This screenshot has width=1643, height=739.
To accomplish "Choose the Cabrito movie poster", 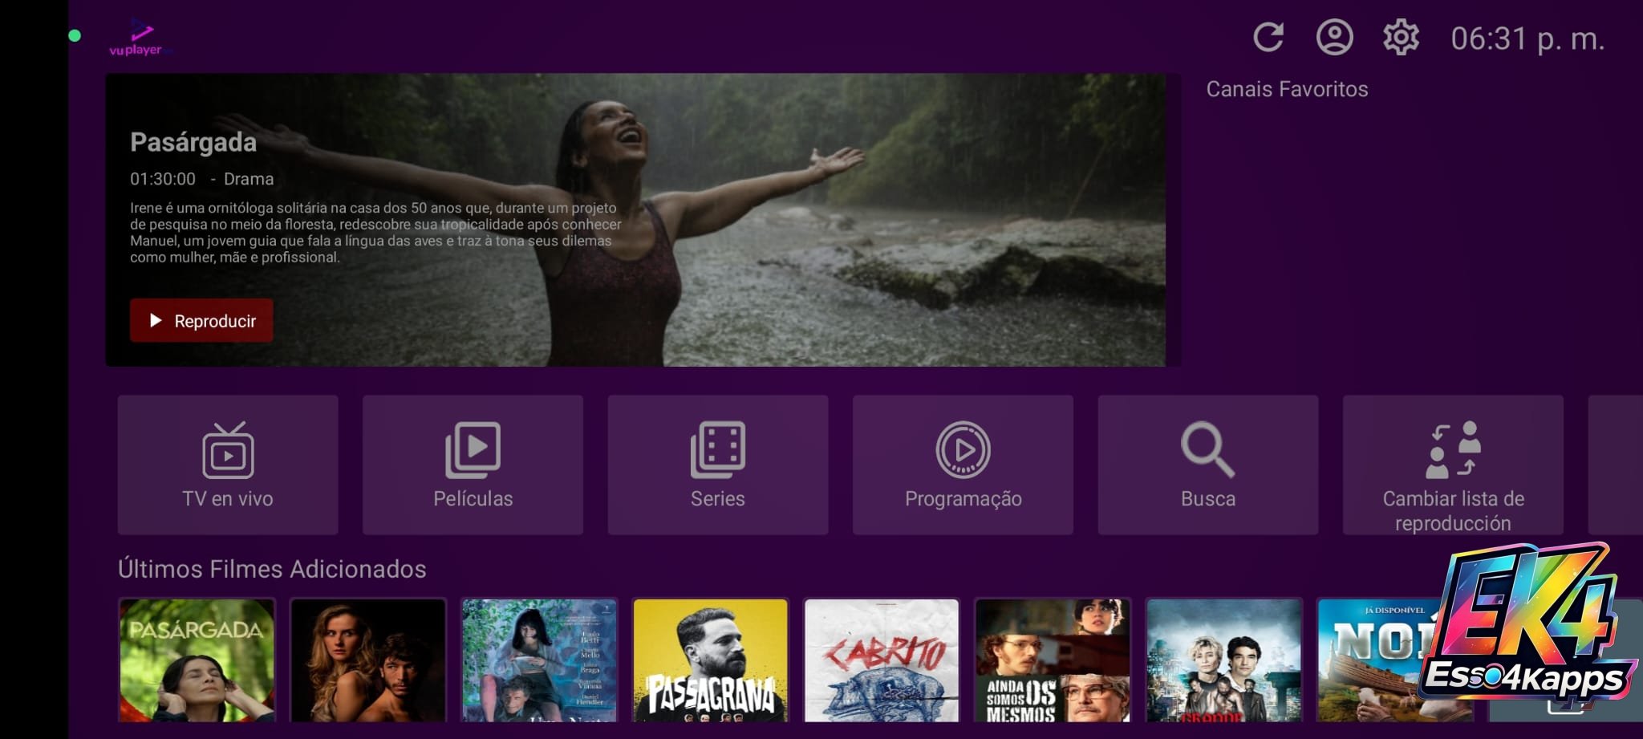I will coord(882,660).
